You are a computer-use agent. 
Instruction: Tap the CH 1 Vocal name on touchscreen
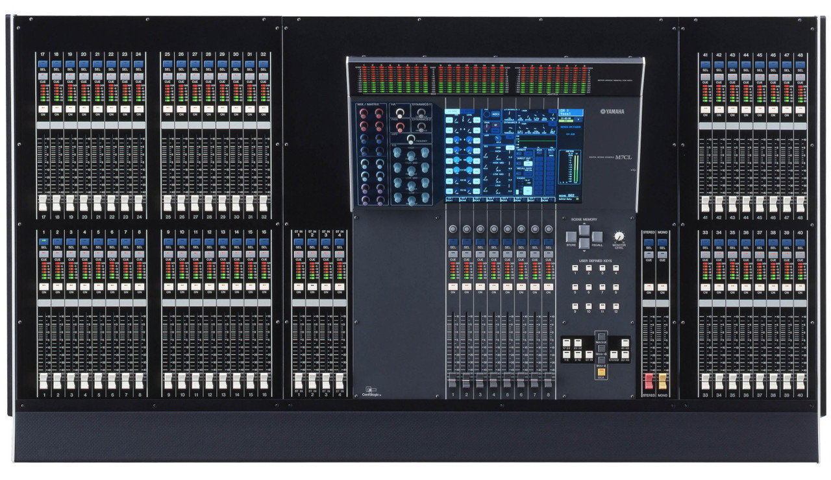pyautogui.click(x=571, y=112)
